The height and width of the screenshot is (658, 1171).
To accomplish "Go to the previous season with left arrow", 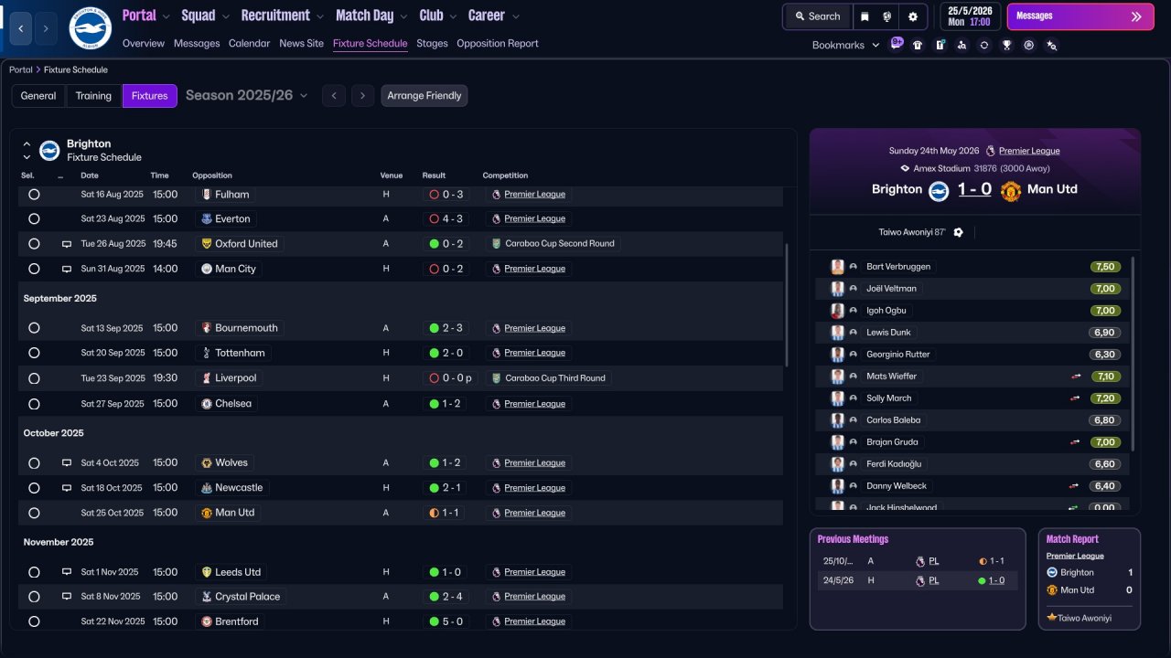I will pyautogui.click(x=334, y=96).
